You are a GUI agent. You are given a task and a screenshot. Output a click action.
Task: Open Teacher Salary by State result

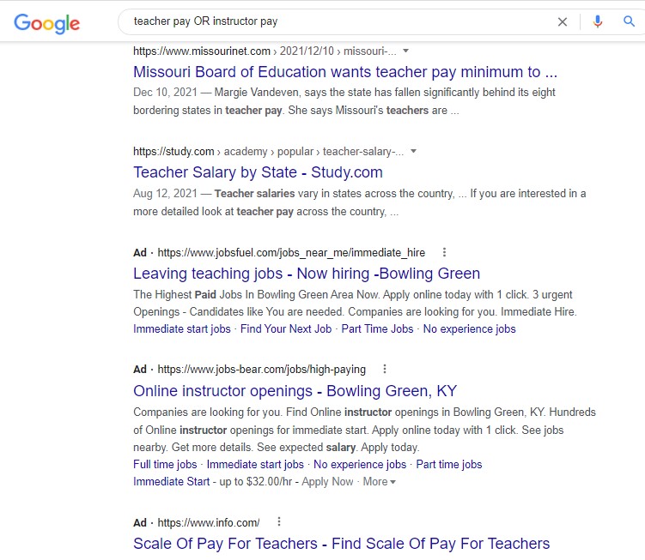[258, 172]
